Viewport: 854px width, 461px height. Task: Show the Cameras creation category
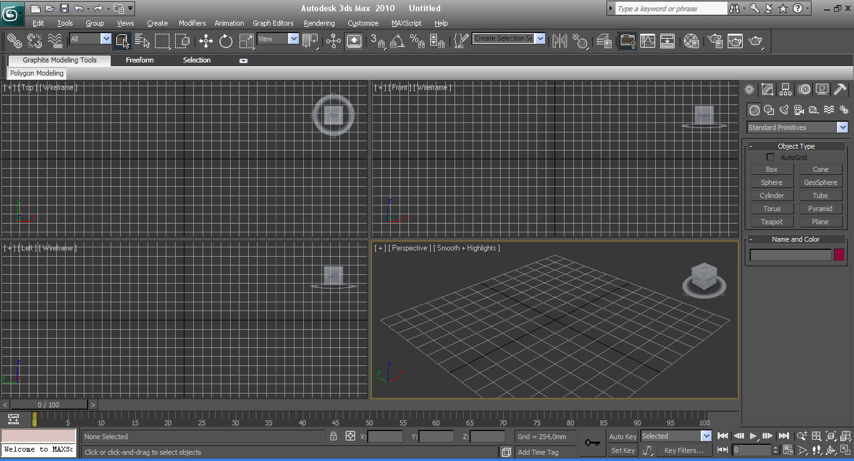point(799,110)
